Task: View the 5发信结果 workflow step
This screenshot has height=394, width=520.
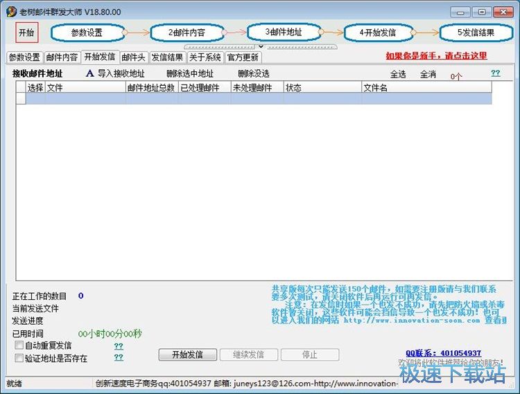Action: [x=476, y=33]
